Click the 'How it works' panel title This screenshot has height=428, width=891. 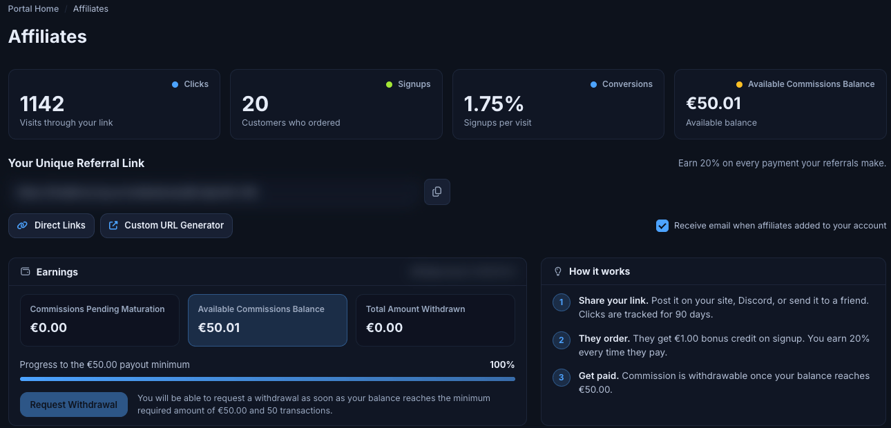pos(600,272)
